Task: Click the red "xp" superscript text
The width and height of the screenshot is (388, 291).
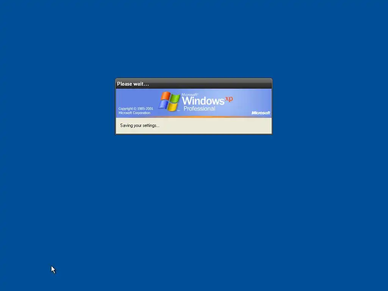Action: 229,99
